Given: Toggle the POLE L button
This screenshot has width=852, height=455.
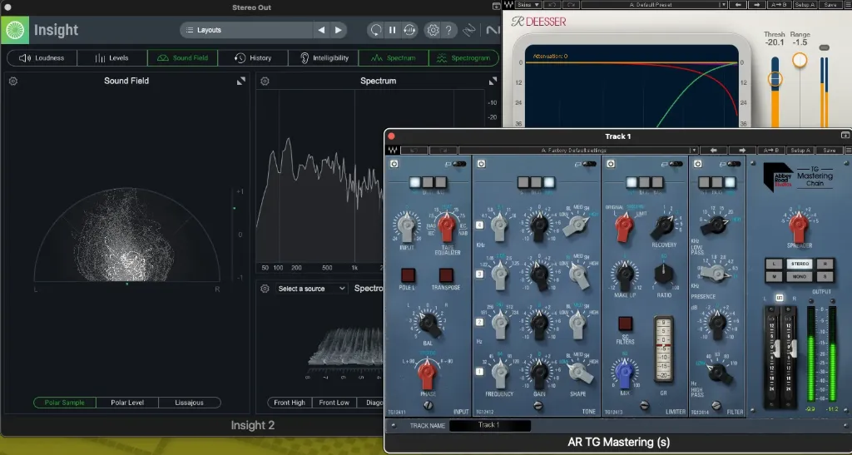Looking at the screenshot, I should coord(408,274).
